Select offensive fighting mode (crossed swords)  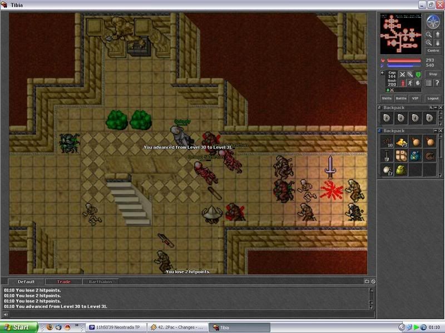402,74
